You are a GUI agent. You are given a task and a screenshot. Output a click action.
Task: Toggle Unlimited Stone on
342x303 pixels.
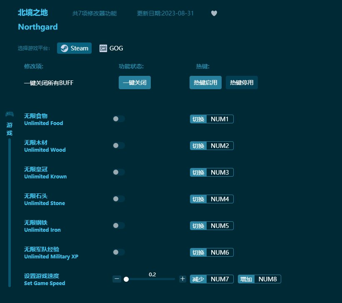(118, 199)
